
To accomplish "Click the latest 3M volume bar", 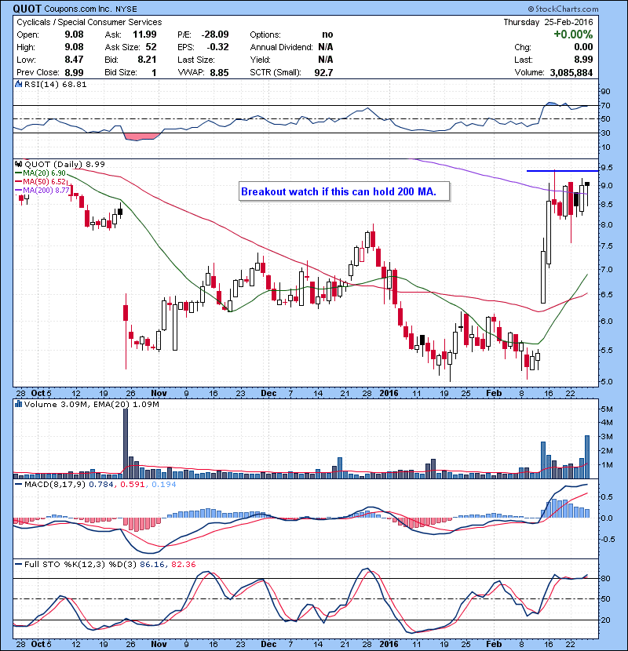I will coord(587,456).
